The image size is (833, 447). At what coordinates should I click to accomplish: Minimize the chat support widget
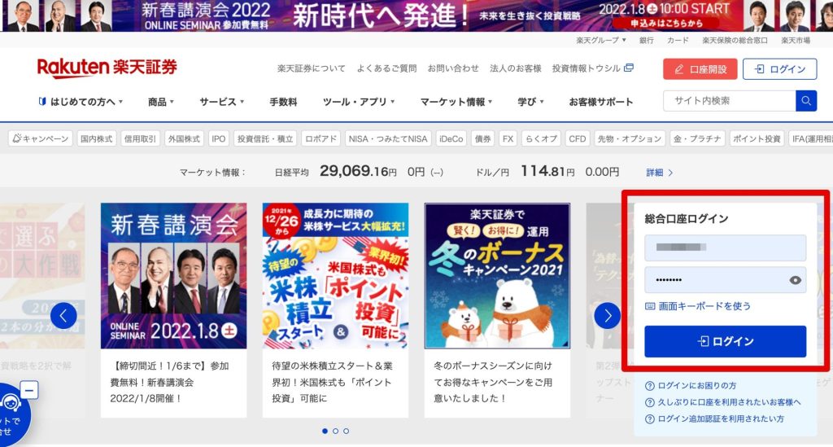click(29, 390)
